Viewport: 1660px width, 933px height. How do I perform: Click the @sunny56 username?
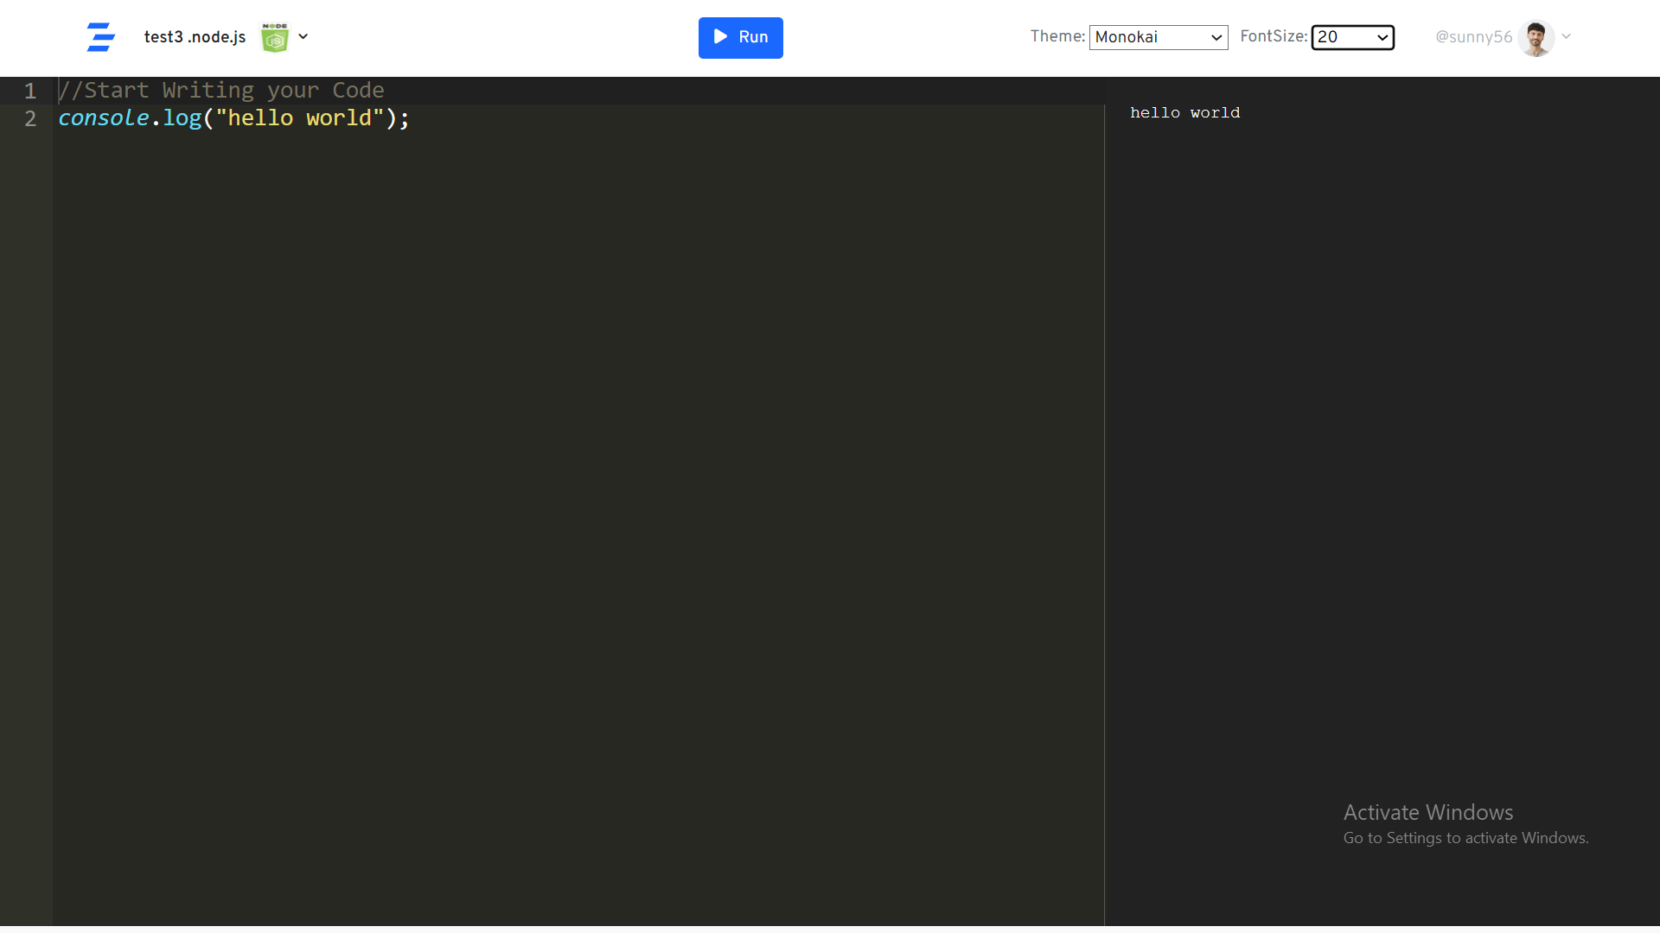point(1474,37)
